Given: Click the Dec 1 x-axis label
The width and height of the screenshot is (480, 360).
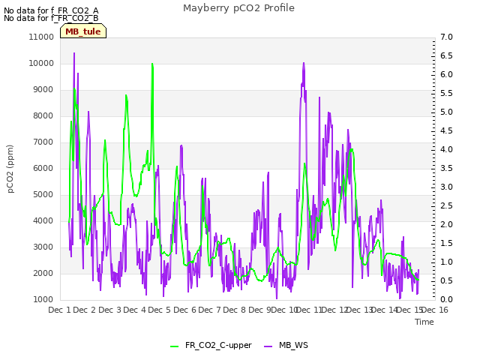Looking at the screenshot, I should click(60, 310).
